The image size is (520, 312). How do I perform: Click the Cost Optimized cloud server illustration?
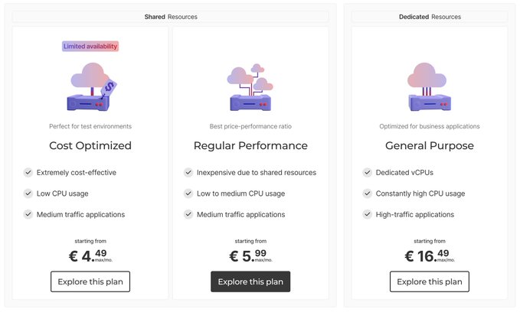coord(92,86)
